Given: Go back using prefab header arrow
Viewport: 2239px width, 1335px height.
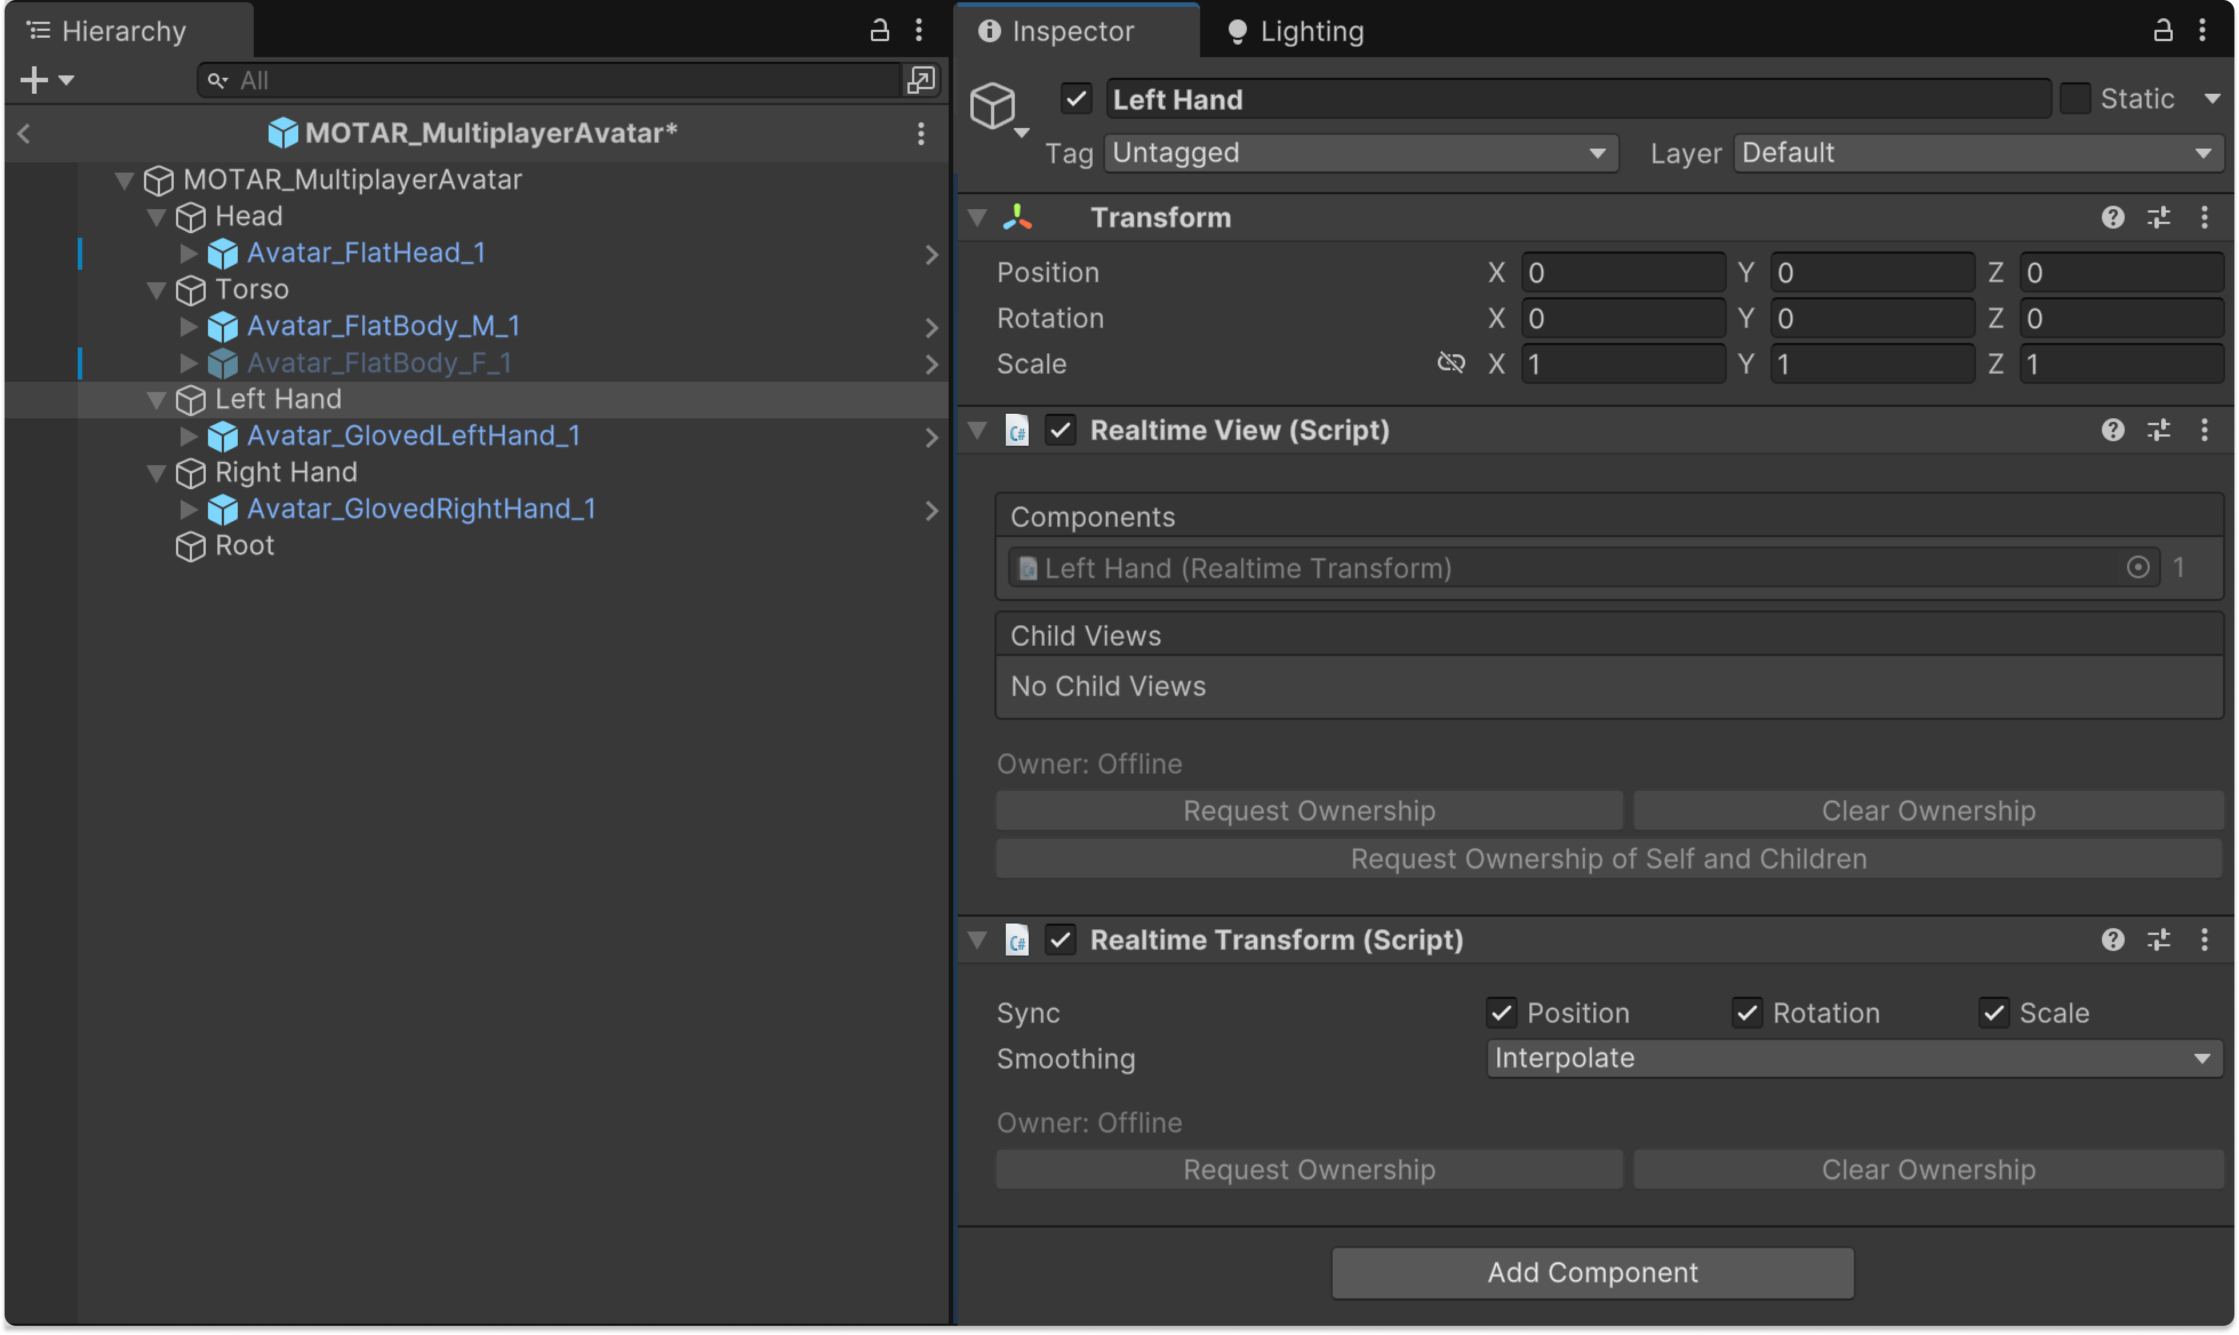Looking at the screenshot, I should point(25,134).
